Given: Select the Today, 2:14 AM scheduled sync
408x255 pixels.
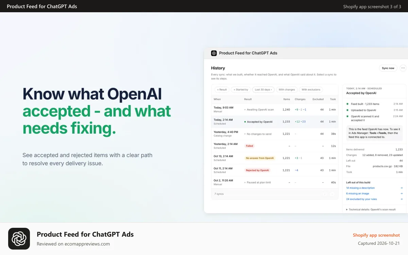Looking at the screenshot, I should (x=275, y=121).
